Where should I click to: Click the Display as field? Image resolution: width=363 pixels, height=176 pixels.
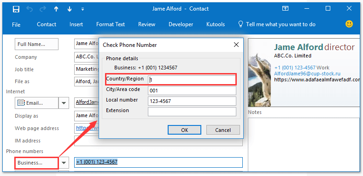coord(87,116)
